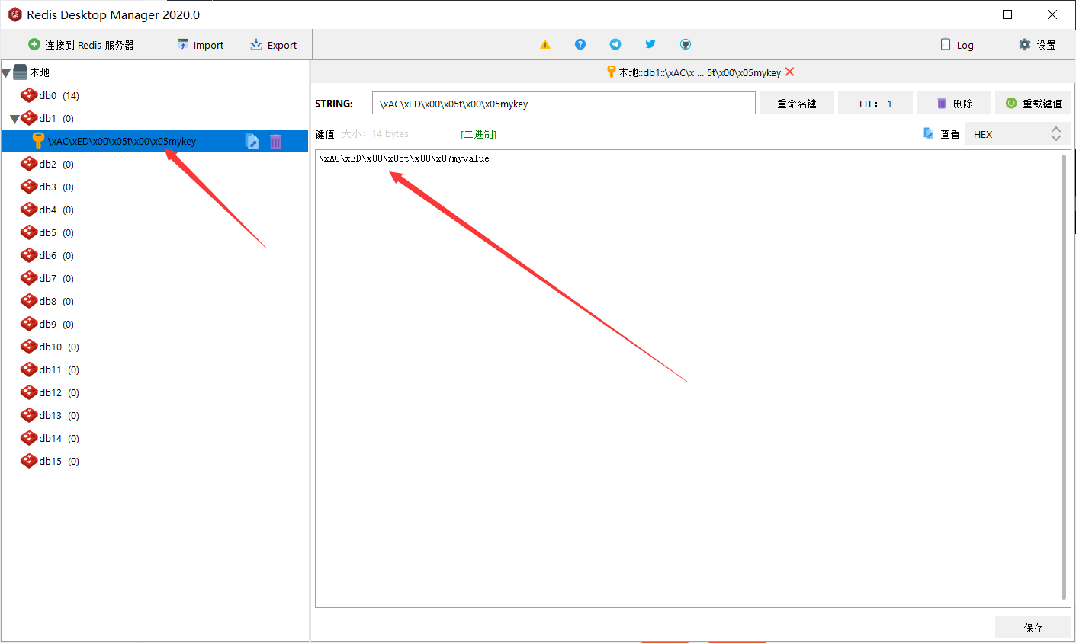
Task: Open the Import option
Action: point(201,45)
